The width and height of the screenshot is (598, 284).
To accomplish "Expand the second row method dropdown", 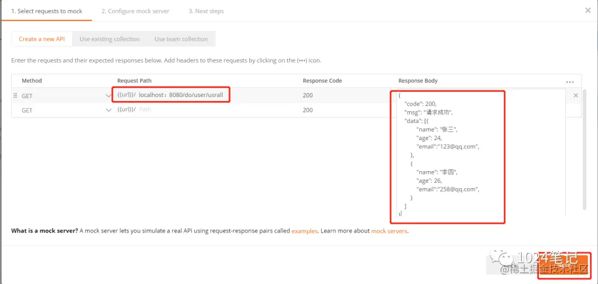I will 109,110.
